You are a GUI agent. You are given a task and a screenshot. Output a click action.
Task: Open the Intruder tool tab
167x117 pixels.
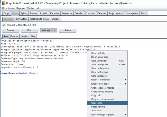tap(44, 13)
